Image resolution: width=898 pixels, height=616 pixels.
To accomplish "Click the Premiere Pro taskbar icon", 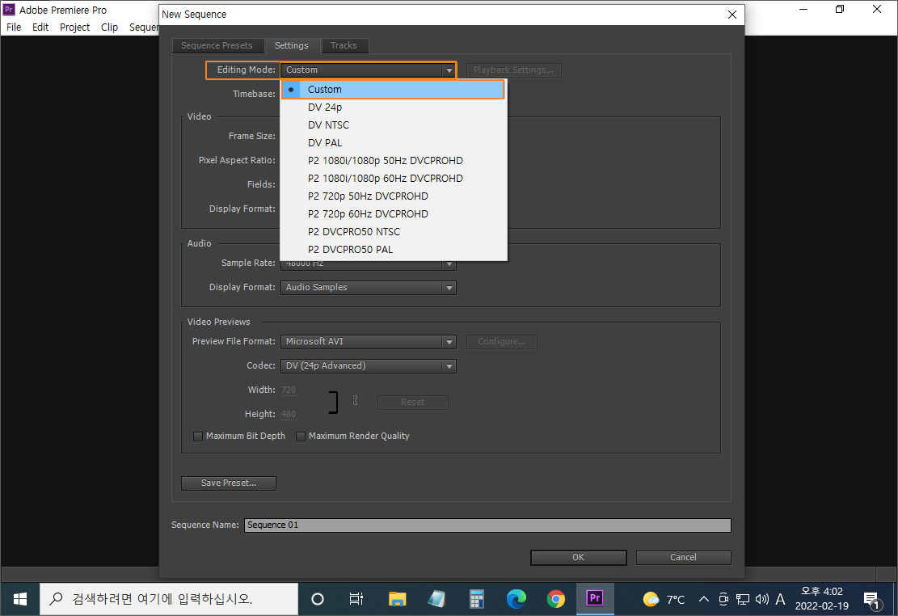I will (x=595, y=599).
